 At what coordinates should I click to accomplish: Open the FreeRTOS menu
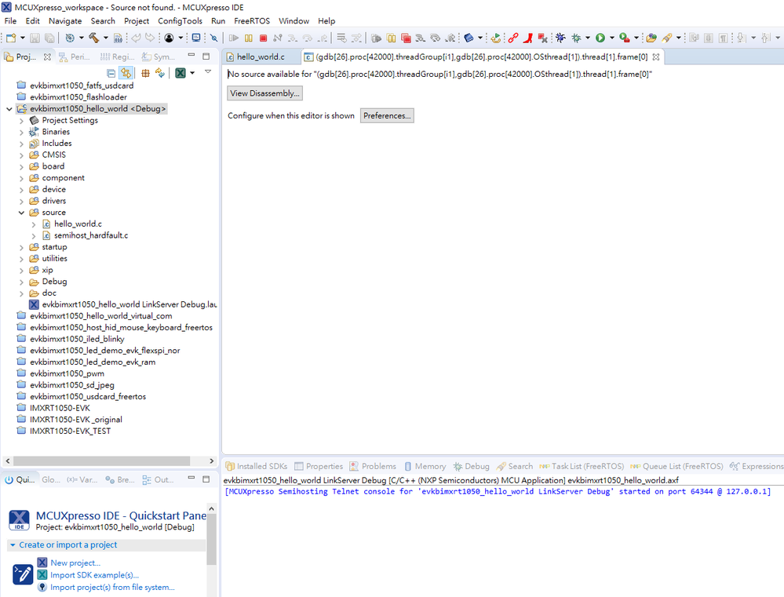(x=251, y=21)
